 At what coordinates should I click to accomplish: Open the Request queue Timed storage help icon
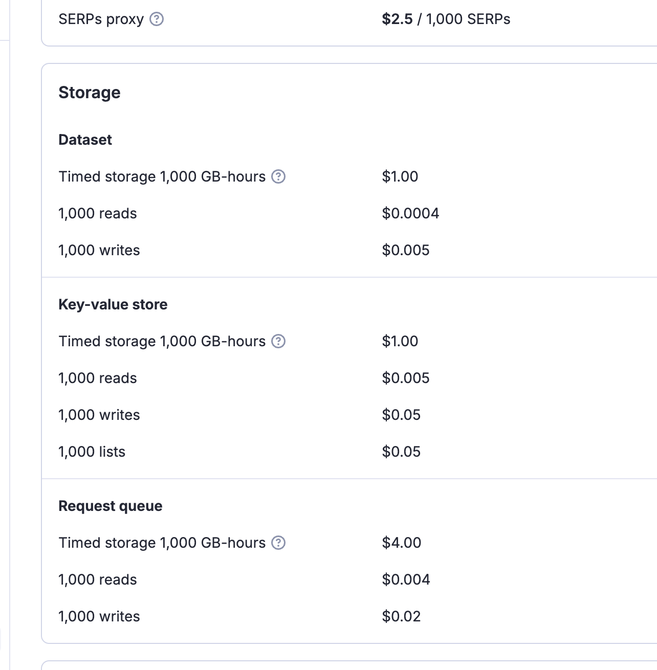point(278,543)
